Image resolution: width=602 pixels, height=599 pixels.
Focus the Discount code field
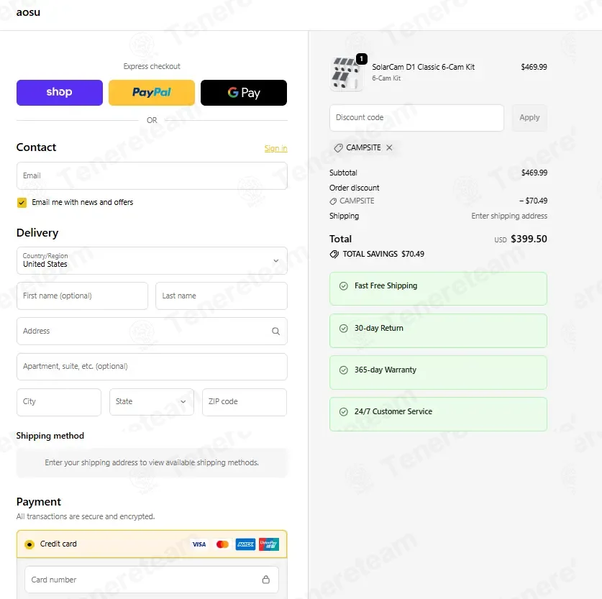(x=416, y=118)
